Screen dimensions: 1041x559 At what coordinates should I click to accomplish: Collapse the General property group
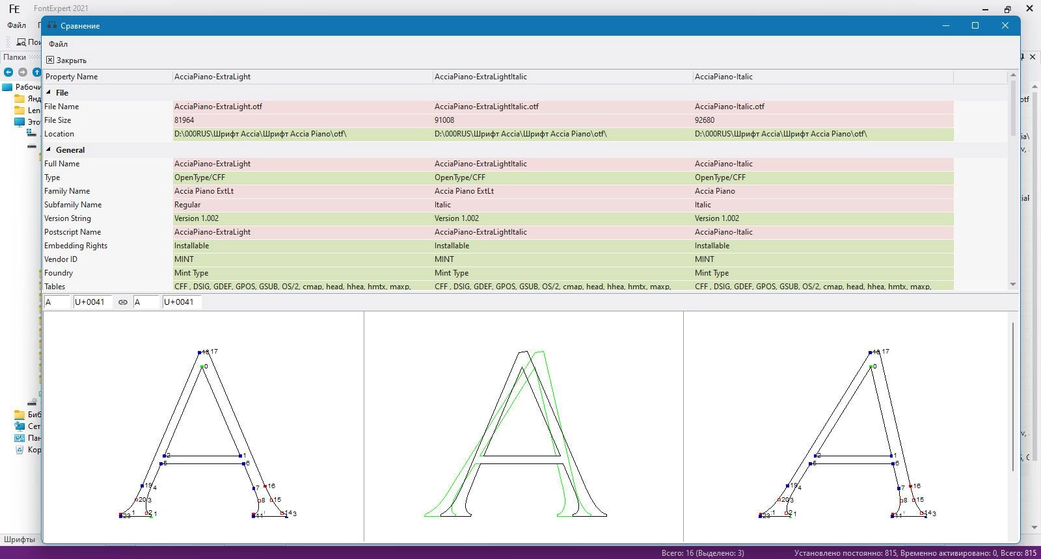pyautogui.click(x=49, y=150)
